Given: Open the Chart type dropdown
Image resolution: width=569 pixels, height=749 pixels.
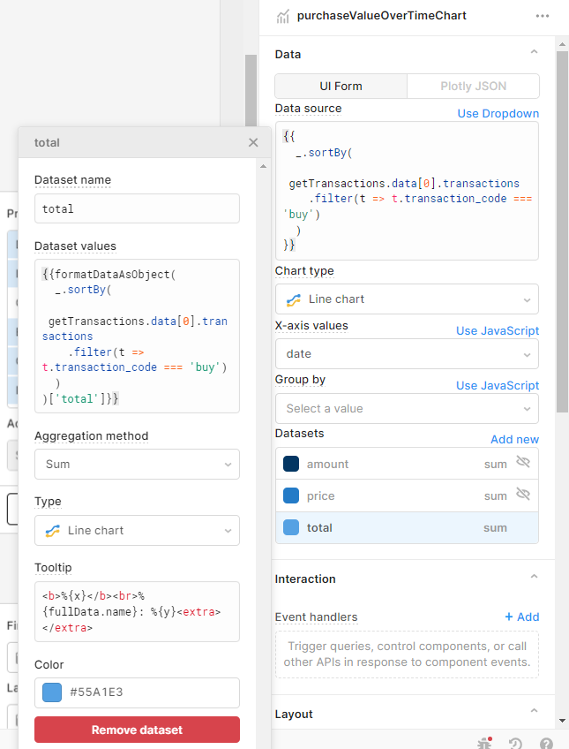Looking at the screenshot, I should coord(407,299).
